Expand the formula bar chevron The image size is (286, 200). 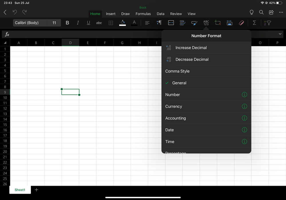point(280,34)
